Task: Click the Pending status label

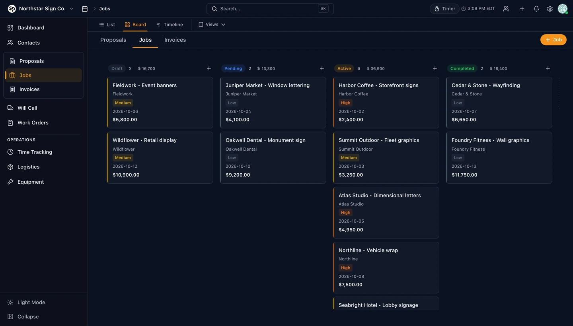Action: [x=233, y=68]
